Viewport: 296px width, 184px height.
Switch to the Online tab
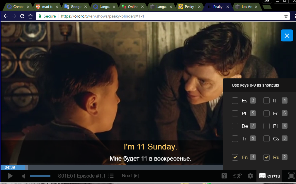[x=133, y=7]
